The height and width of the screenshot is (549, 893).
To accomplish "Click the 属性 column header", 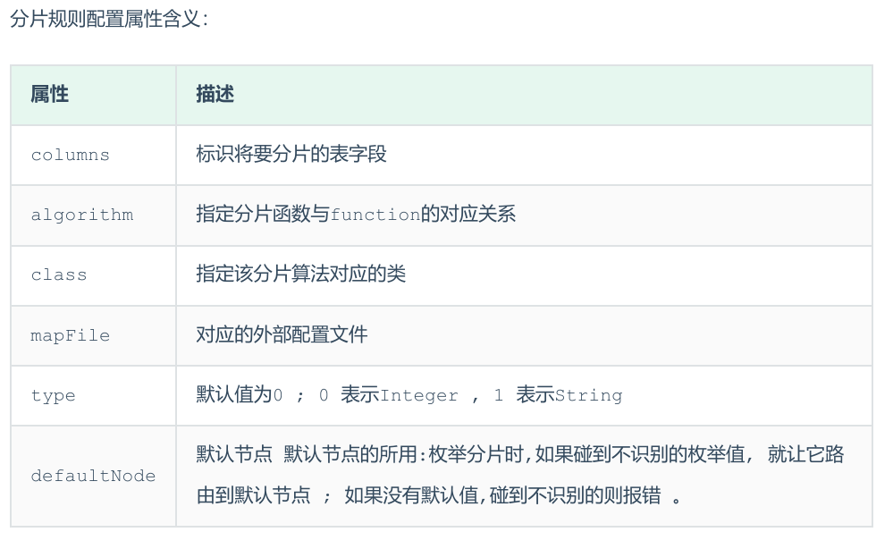I will [49, 94].
